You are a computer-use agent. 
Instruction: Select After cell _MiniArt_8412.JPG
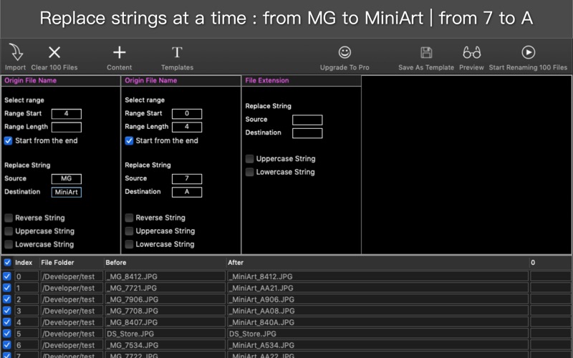(378, 276)
